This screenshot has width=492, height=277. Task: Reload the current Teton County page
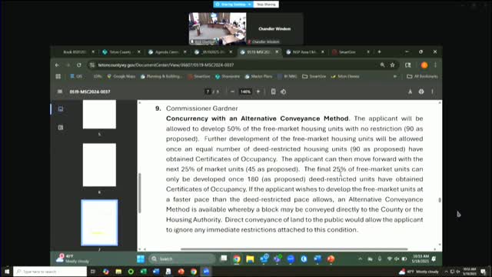[x=79, y=65]
